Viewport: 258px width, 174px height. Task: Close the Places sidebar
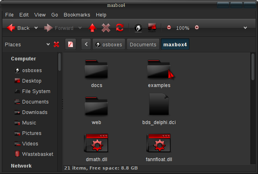(56, 44)
